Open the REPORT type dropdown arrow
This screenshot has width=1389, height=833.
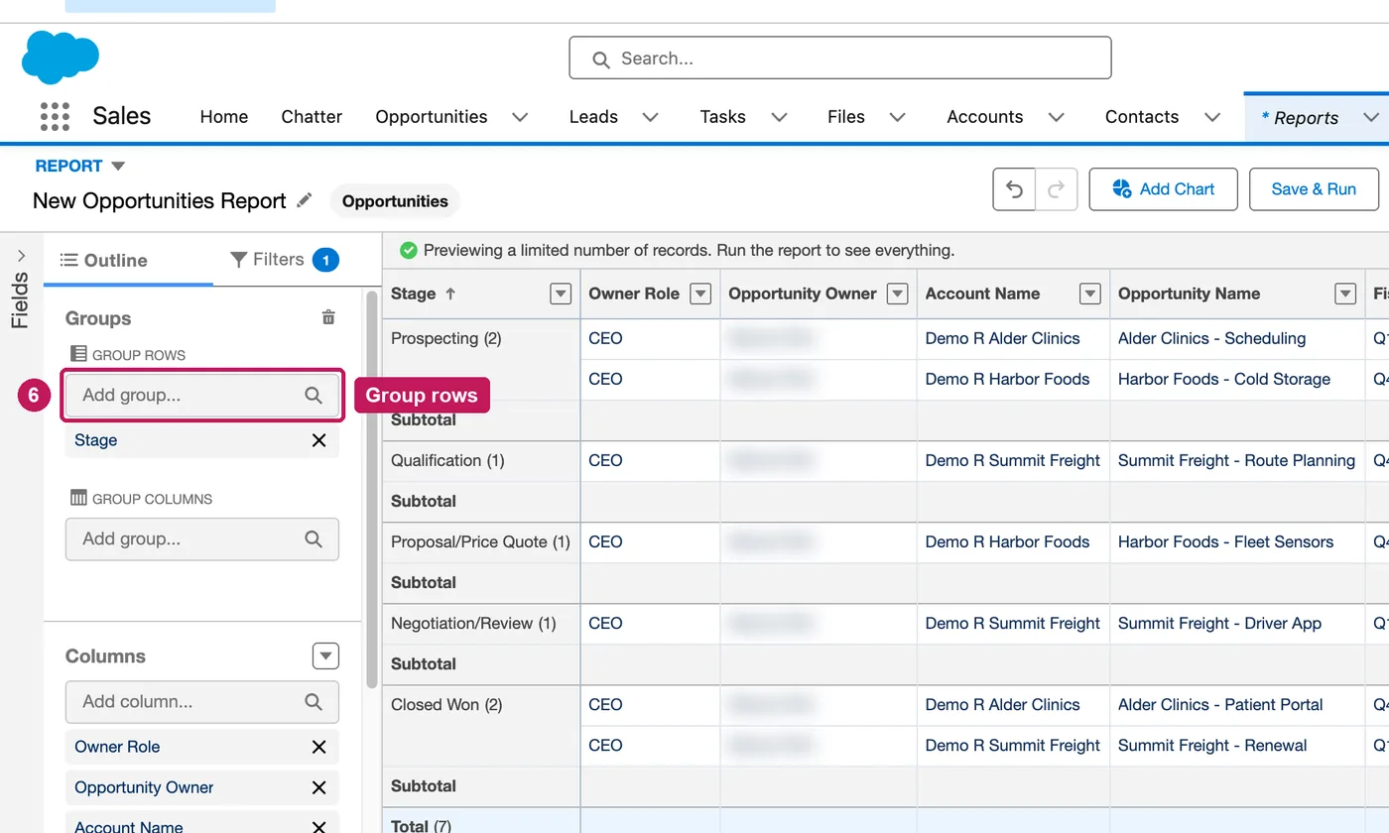118,166
